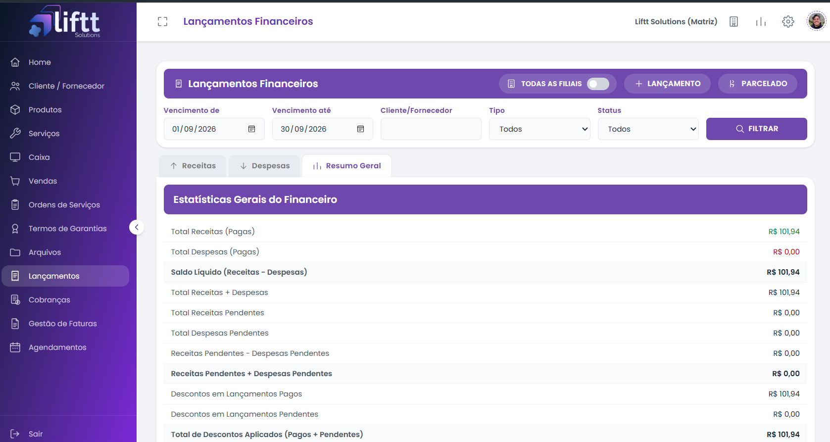This screenshot has width=830, height=442.
Task: Toggle the Todas as Filiais switch
Action: coord(598,84)
